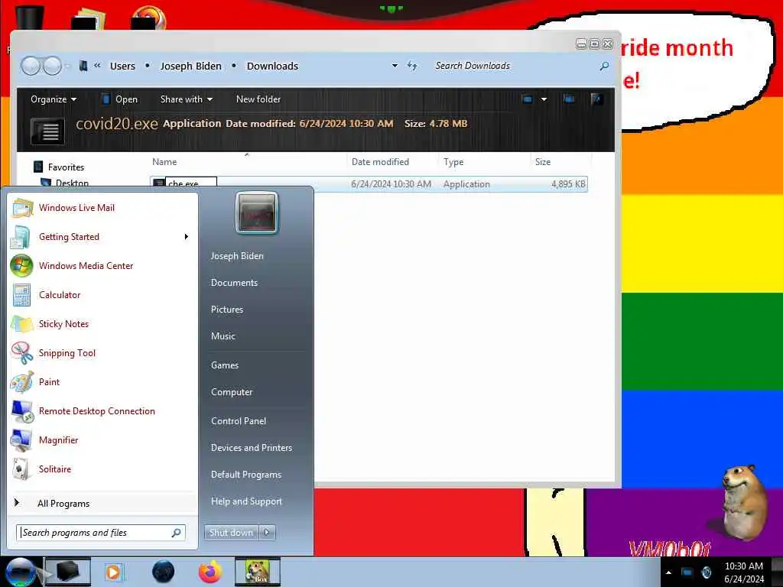Viewport: 783px width, 587px height.
Task: Open the hamster Box taskbar app
Action: (258, 572)
